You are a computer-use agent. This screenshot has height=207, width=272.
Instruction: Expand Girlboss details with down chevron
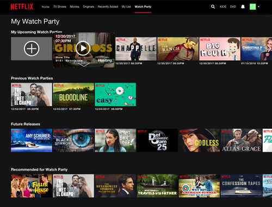pyautogui.click(x=84, y=65)
